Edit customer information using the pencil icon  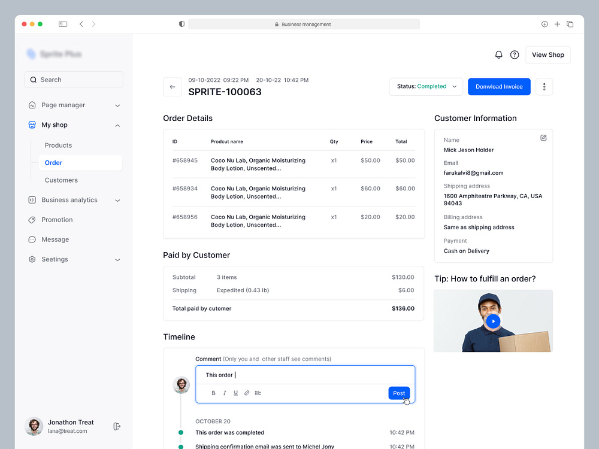point(543,138)
